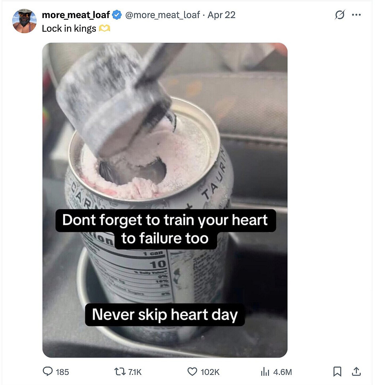Bookmark this tweet
Viewport: 379px width, 385px height.
tap(337, 372)
